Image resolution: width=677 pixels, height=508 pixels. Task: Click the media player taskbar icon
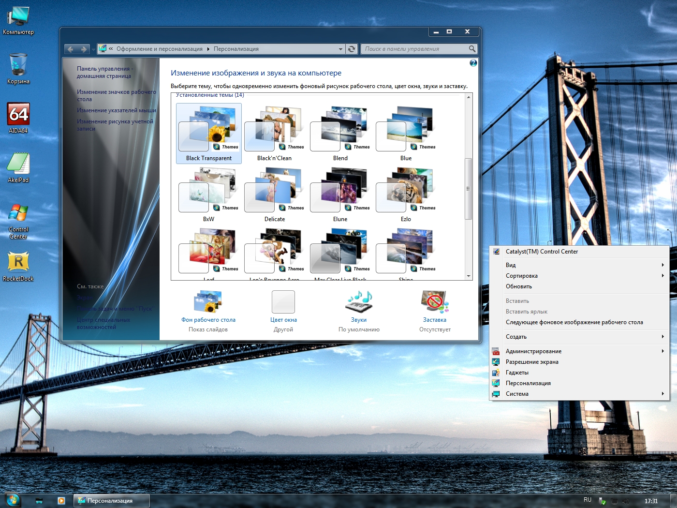coord(61,501)
